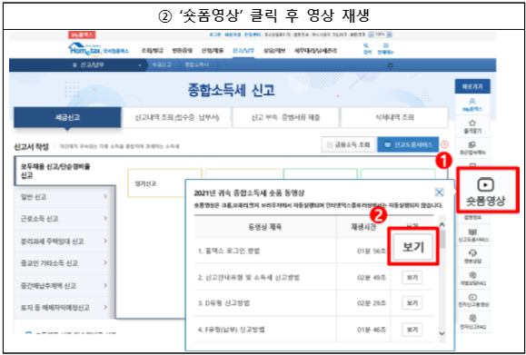The width and height of the screenshot is (526, 355).
Task: Open 전자신고FAQ icon in sidebar
Action: tap(473, 321)
